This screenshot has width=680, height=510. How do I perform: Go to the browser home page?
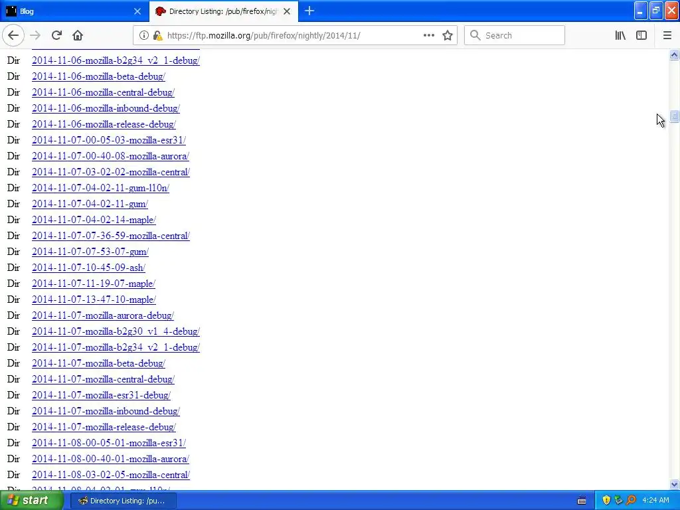pyautogui.click(x=78, y=36)
